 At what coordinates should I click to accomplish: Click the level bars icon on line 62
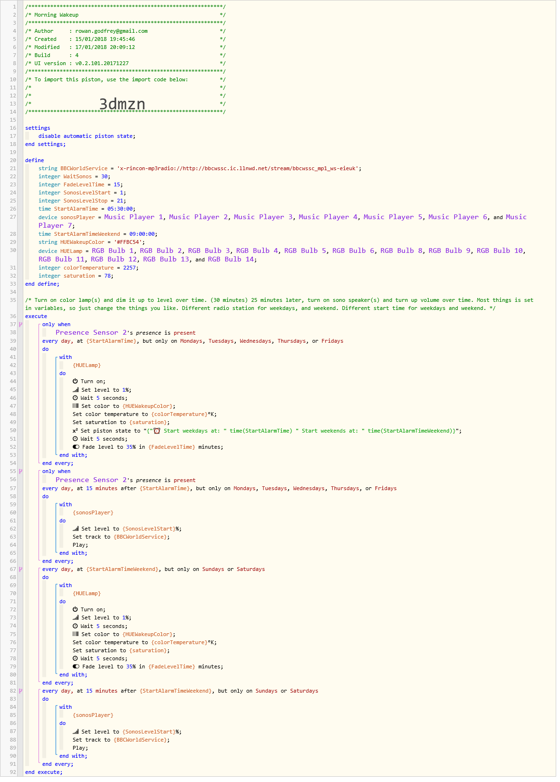coord(76,529)
